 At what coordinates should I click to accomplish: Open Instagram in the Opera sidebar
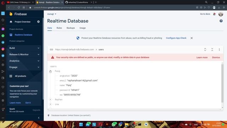pos(3,49)
